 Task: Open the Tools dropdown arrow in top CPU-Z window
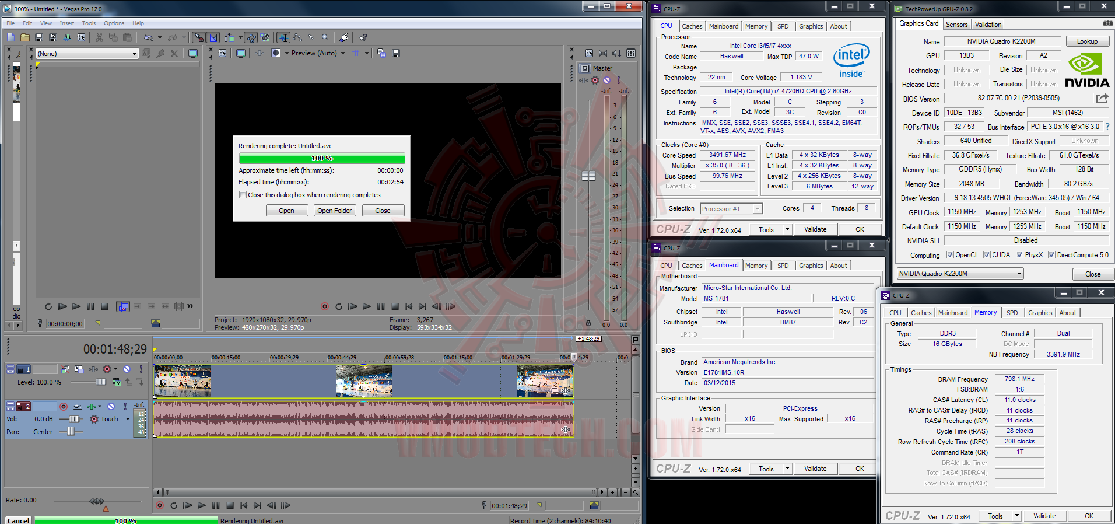(x=787, y=229)
